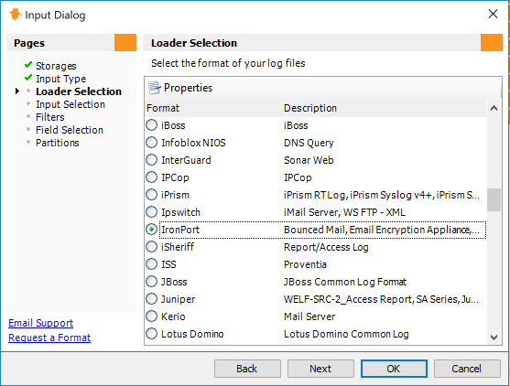
Task: Click the green checkmark next to Input Type
Action: (x=28, y=78)
